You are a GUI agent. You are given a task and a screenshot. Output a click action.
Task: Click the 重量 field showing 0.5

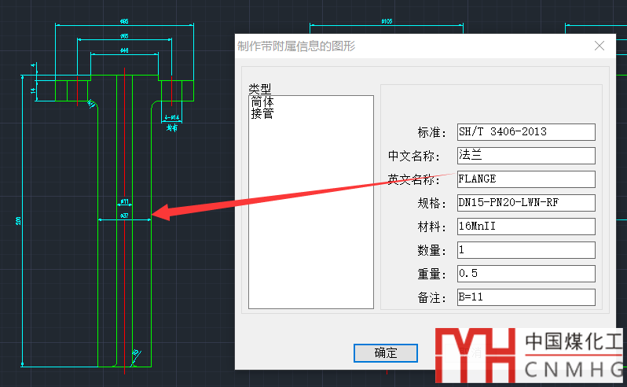tap(526, 274)
